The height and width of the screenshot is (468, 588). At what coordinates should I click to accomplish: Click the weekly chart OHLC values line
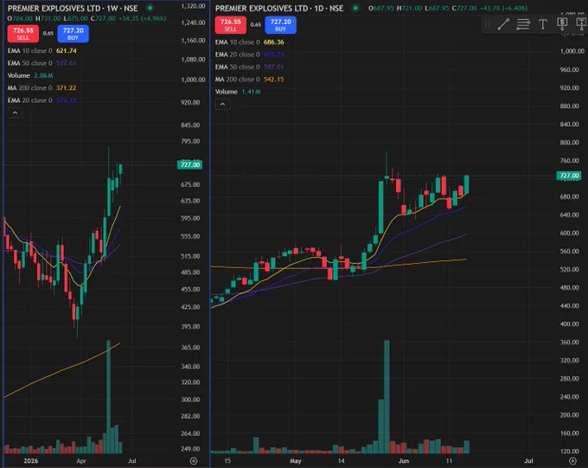86,18
